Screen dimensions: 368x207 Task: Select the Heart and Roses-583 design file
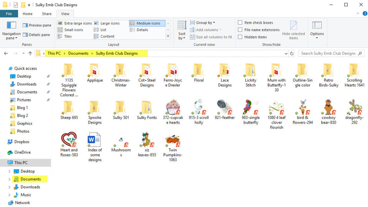point(69,144)
